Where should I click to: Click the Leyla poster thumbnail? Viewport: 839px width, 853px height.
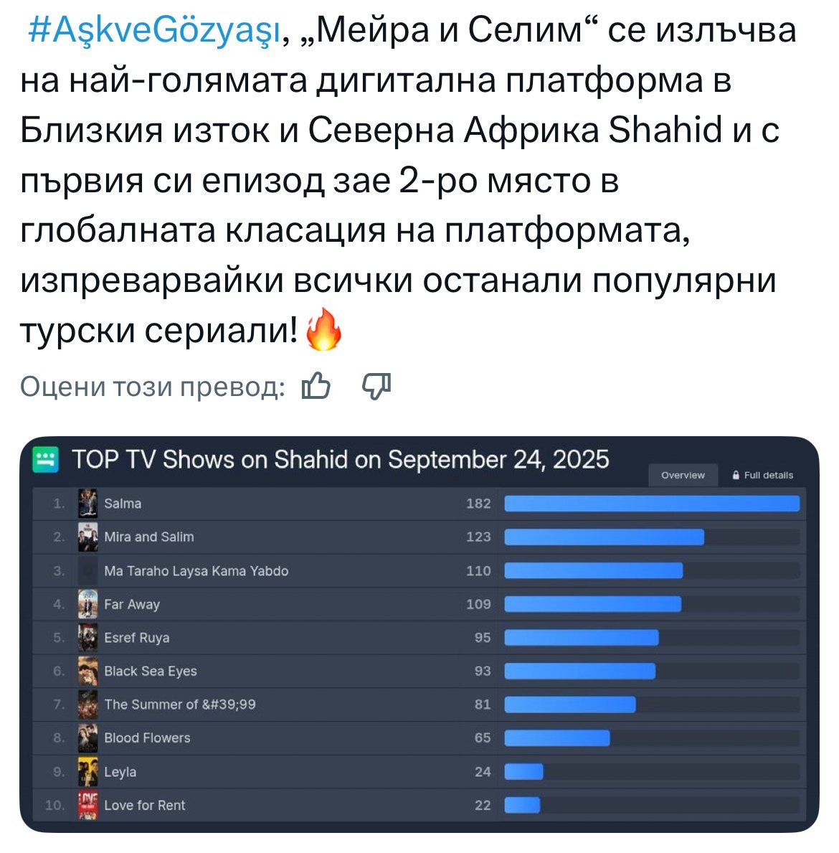(x=87, y=772)
